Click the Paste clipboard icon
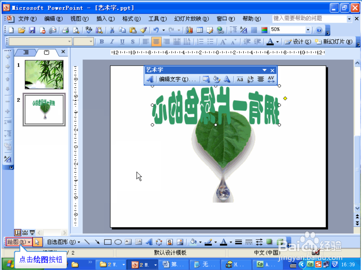This screenshot has width=362, height=270. coord(132,30)
